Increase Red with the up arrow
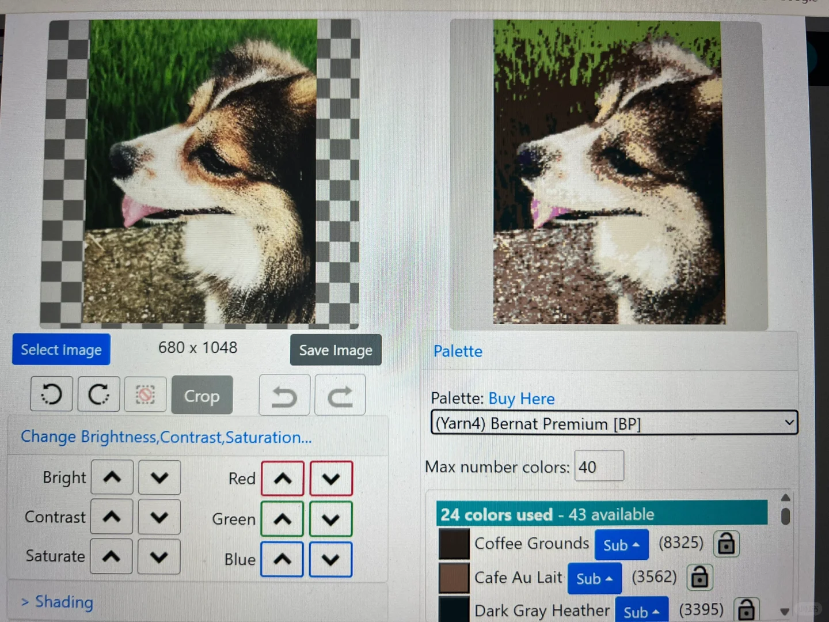 point(282,479)
